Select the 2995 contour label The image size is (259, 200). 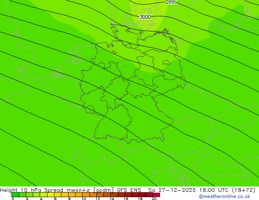pos(171,2)
